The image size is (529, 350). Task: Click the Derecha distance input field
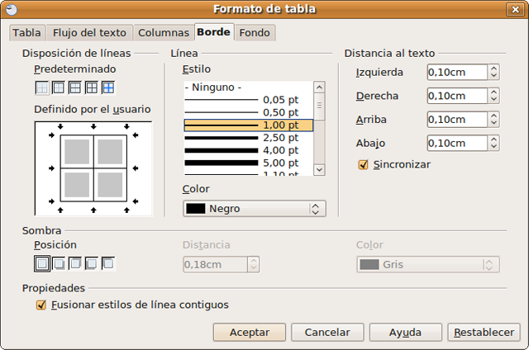(x=457, y=96)
